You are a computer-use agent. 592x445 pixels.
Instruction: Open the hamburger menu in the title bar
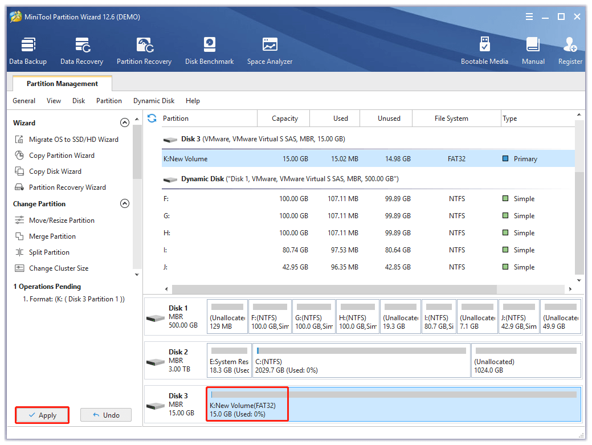(x=529, y=17)
